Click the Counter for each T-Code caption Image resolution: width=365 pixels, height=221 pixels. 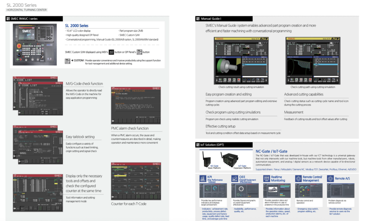[129, 204]
